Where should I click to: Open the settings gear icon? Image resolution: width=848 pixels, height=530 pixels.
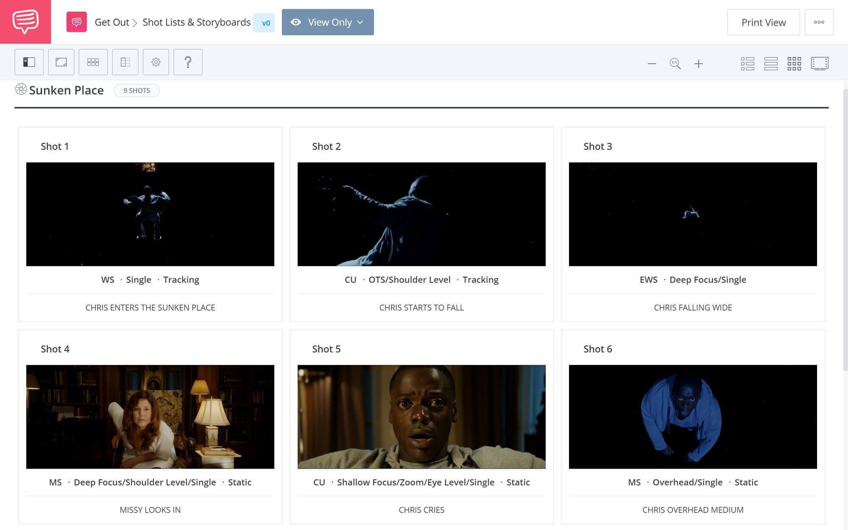pyautogui.click(x=156, y=62)
